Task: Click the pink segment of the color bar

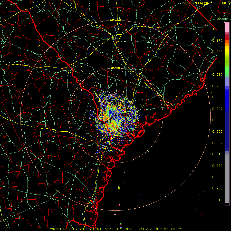Action: pos(227,27)
